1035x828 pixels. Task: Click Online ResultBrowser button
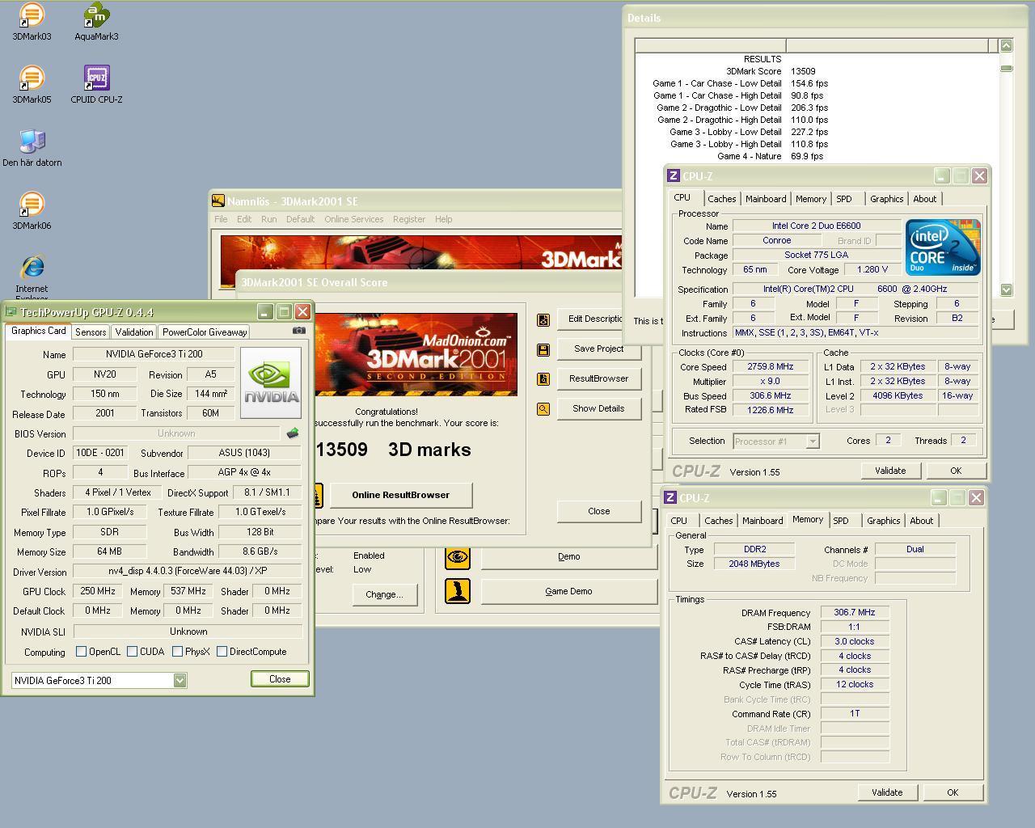pos(400,495)
